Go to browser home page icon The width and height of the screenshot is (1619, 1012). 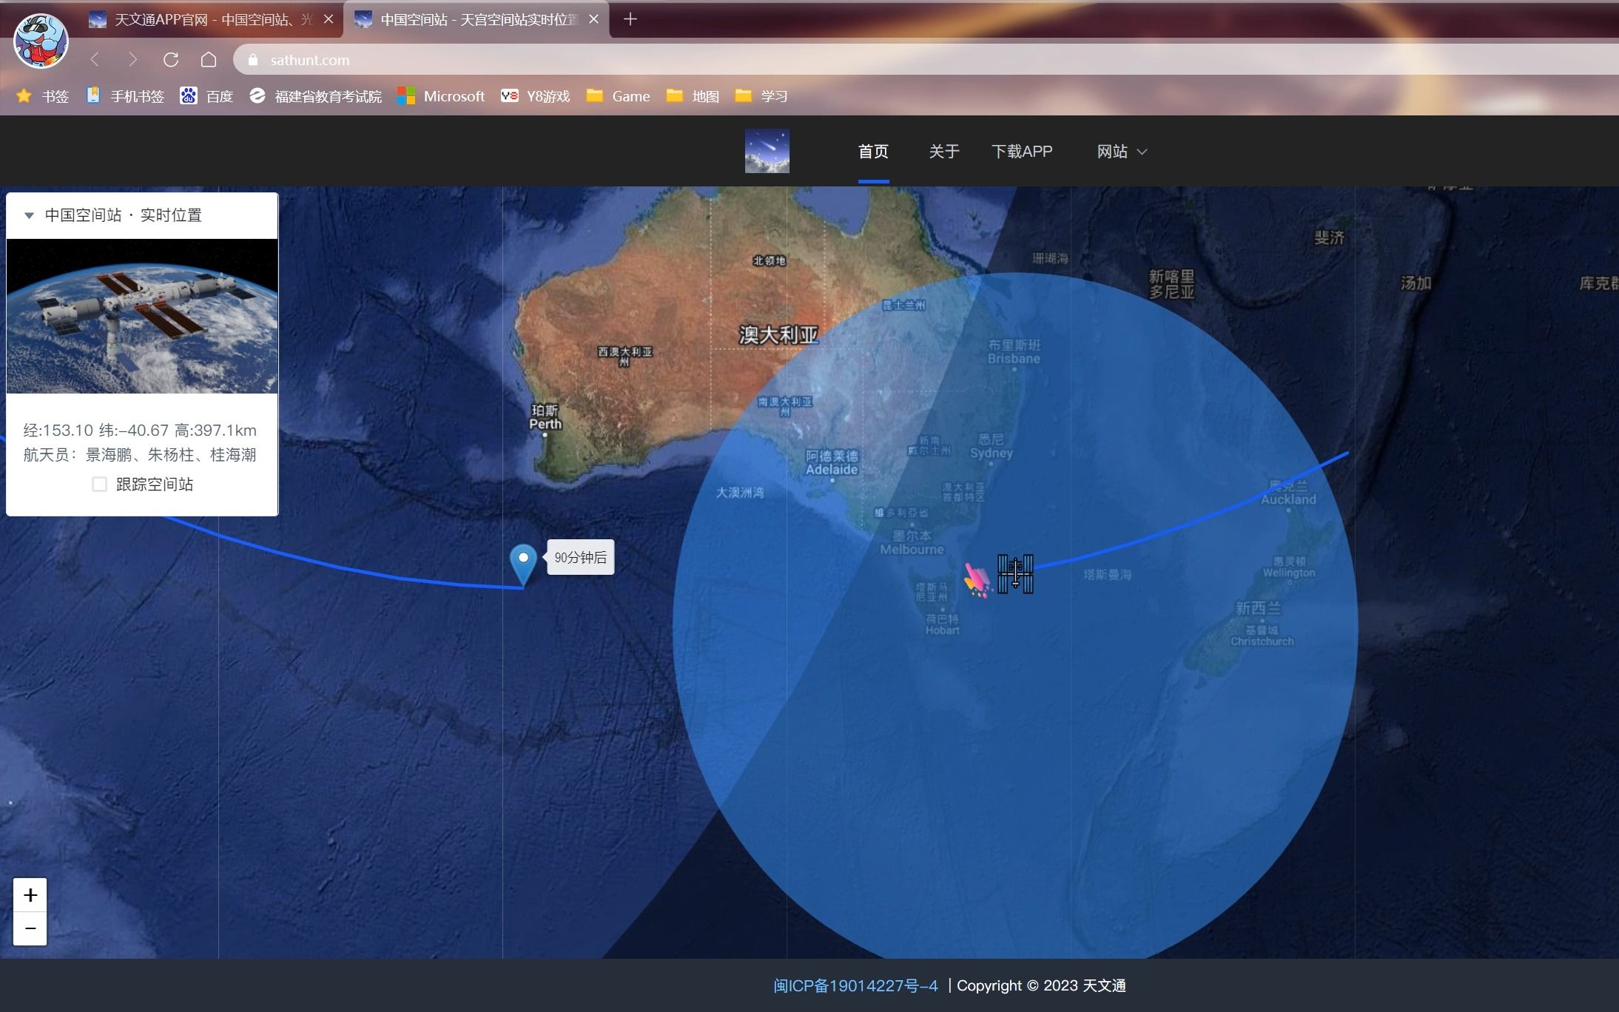pos(209,60)
